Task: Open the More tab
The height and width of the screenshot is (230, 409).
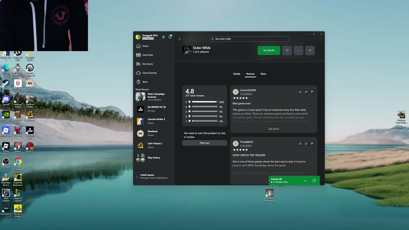Action: pyautogui.click(x=263, y=74)
